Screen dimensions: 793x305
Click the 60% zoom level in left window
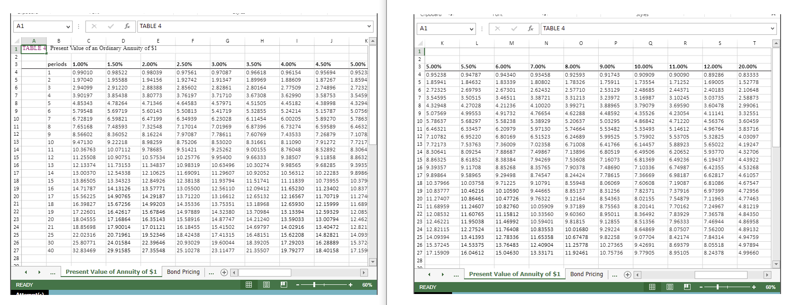tap(367, 285)
